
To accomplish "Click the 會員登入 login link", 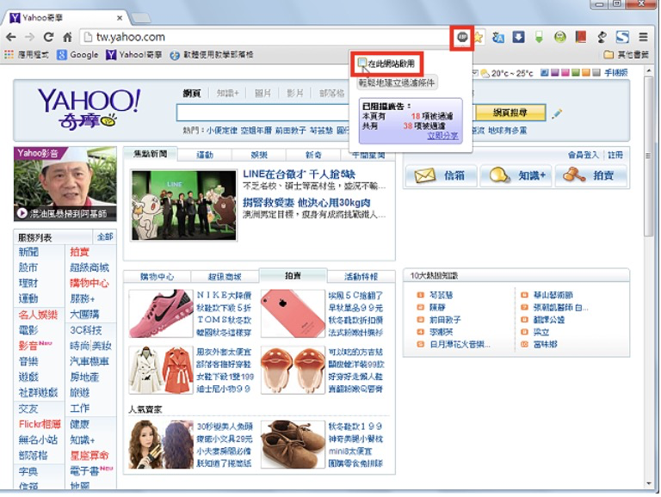I will 583,155.
